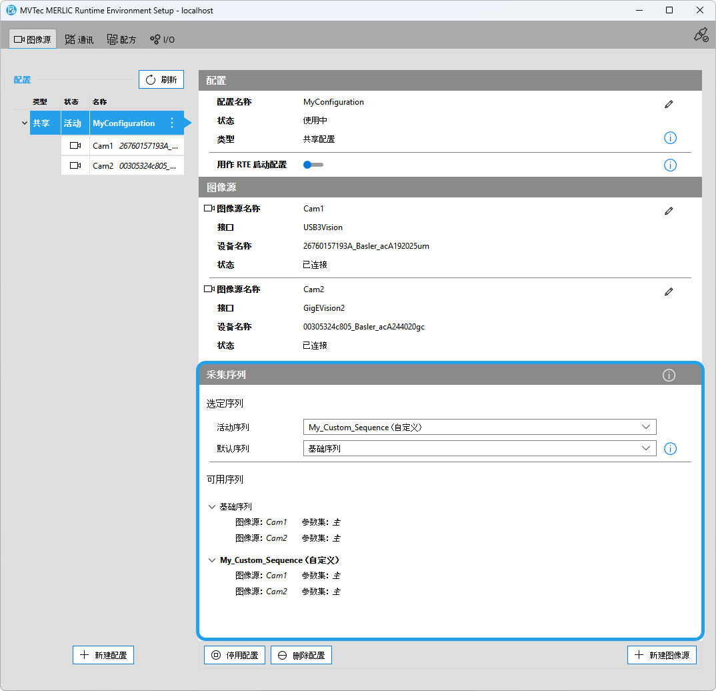The width and height of the screenshot is (716, 691).
Task: Switch to the 通讯 tab
Action: (79, 39)
